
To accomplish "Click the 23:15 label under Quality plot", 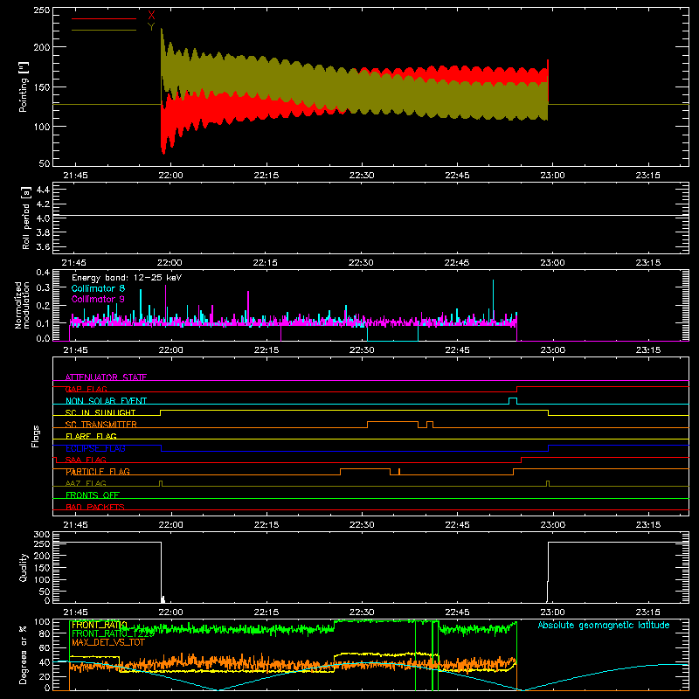I will point(647,612).
